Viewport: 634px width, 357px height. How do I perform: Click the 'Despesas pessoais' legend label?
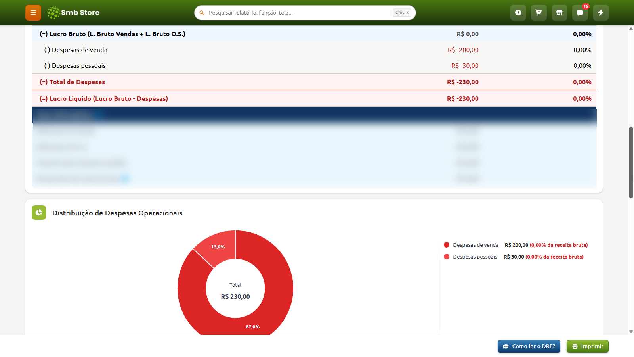click(x=475, y=257)
